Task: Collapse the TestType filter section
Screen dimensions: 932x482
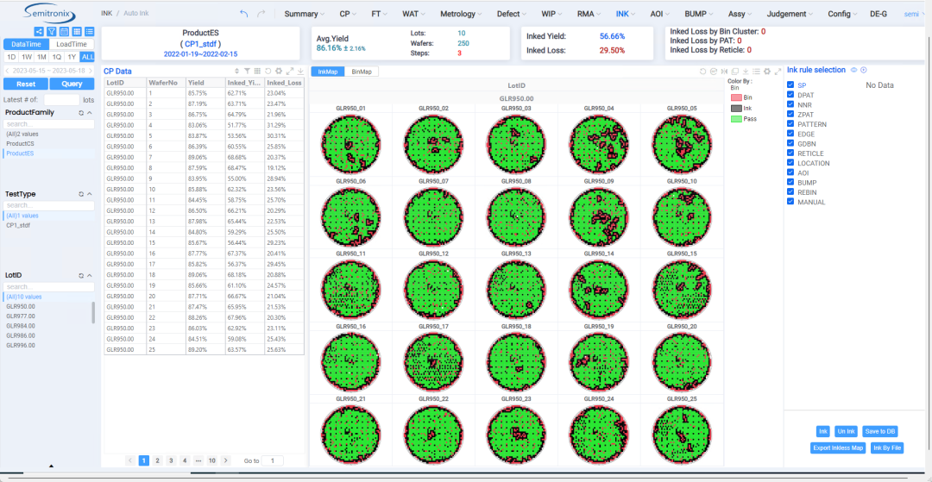Action: [x=90, y=194]
